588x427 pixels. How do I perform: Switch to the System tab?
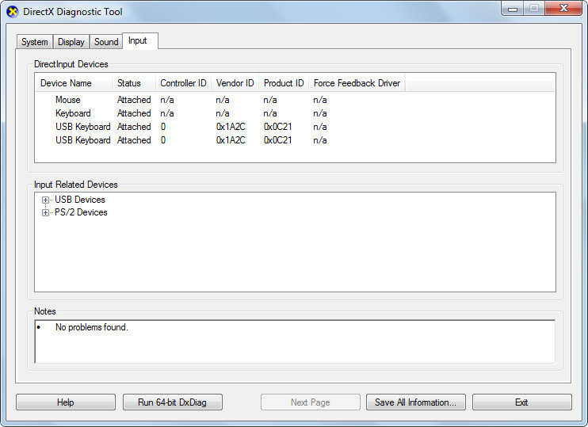pyautogui.click(x=35, y=42)
